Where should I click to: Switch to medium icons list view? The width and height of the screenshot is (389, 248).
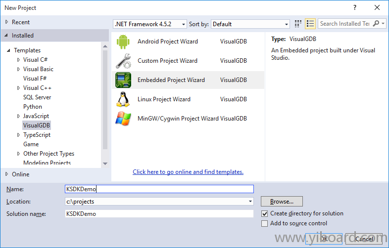pyautogui.click(x=310, y=24)
